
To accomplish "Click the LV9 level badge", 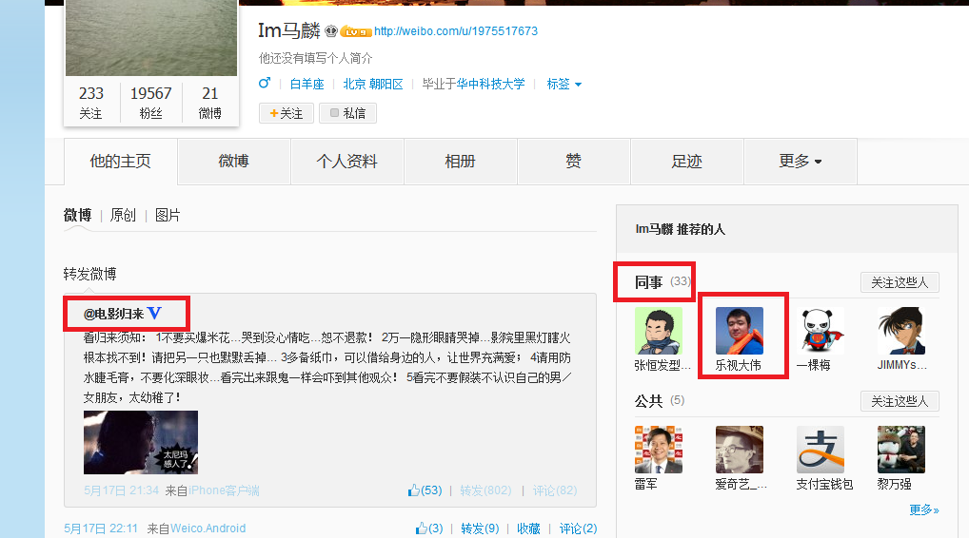I will [x=355, y=31].
